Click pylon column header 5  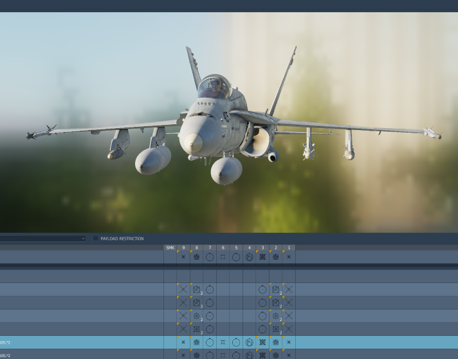click(x=236, y=248)
